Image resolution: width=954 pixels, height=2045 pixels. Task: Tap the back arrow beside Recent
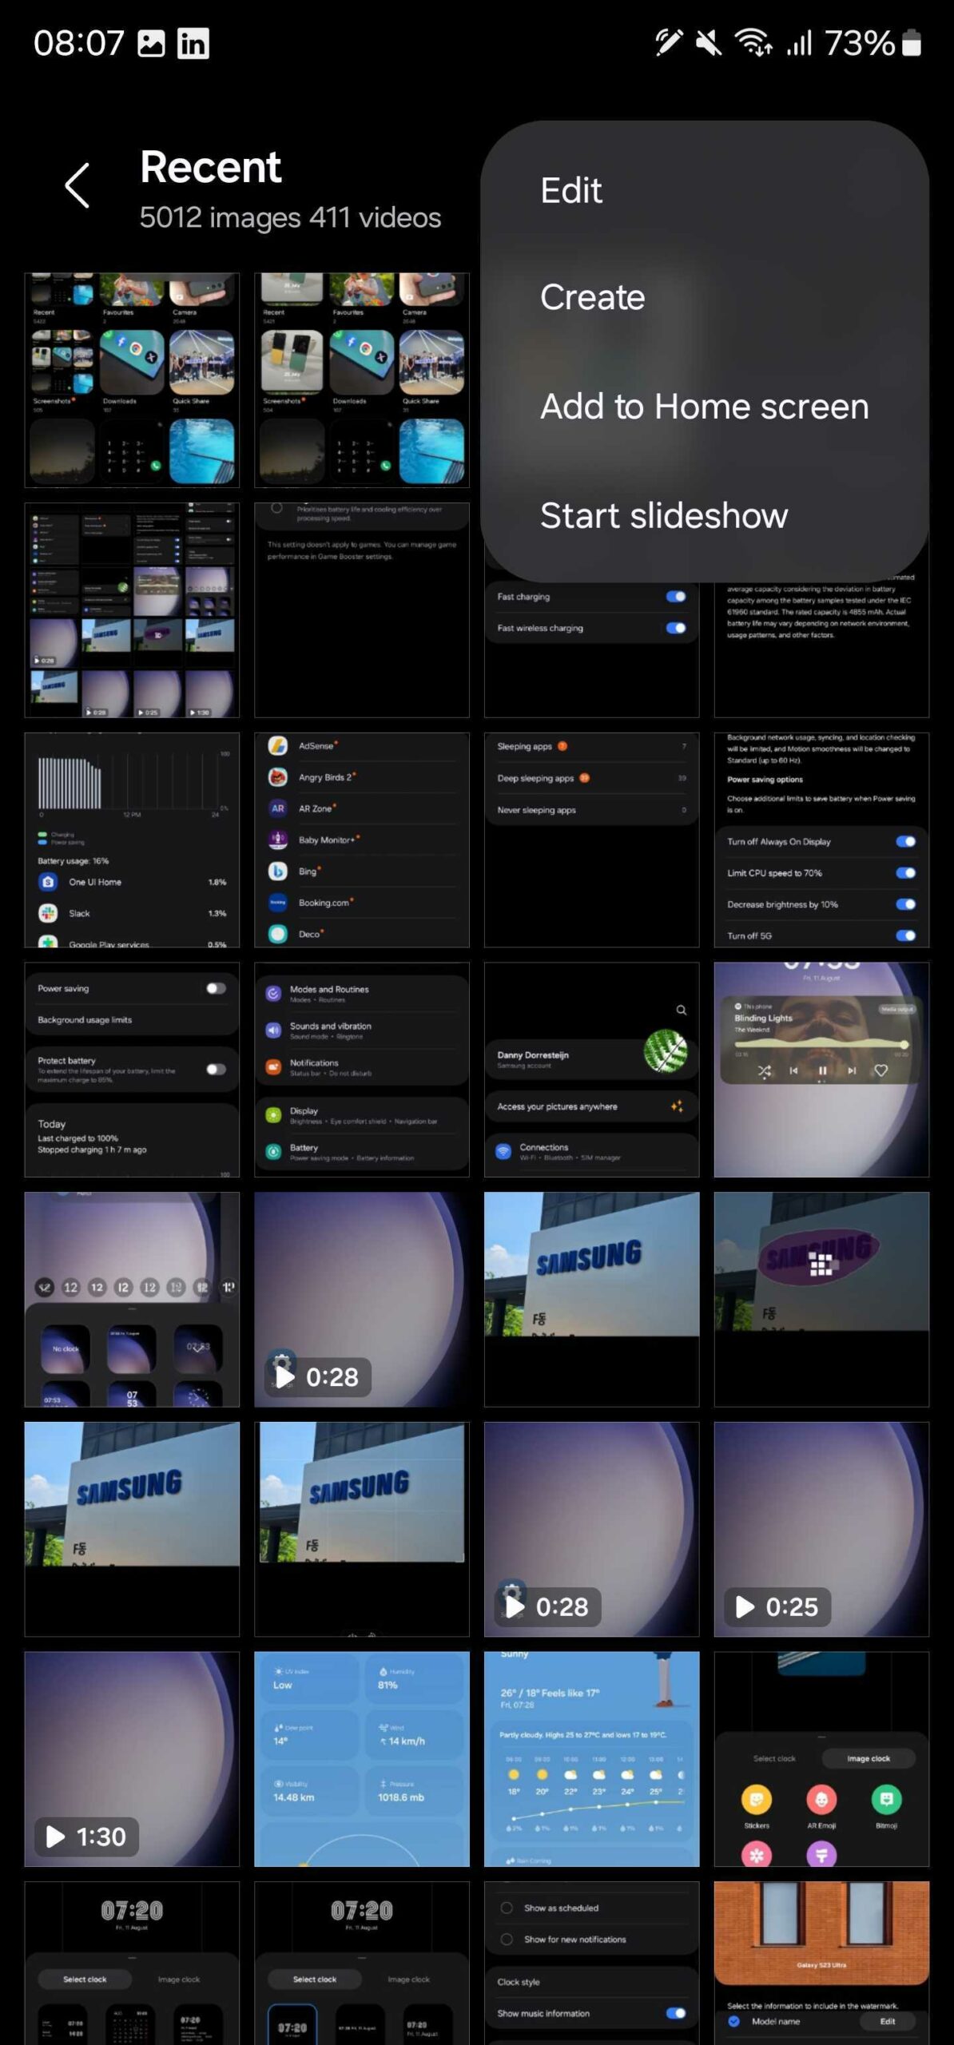click(x=77, y=186)
